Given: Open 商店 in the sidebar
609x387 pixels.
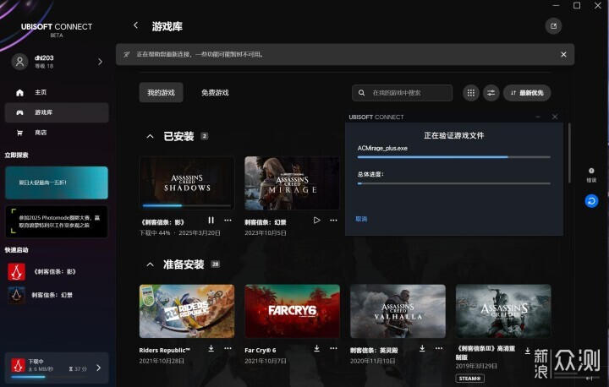Looking at the screenshot, I should (x=57, y=133).
